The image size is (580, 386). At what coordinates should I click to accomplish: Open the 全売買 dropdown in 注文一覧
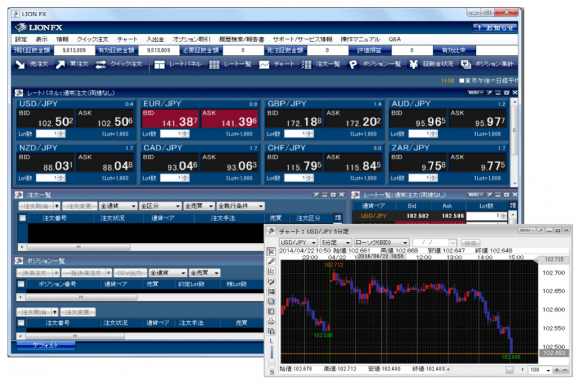(199, 206)
